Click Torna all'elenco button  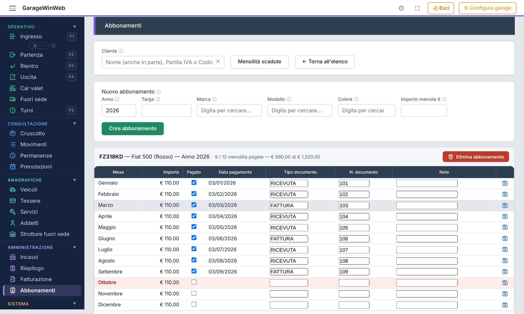point(325,62)
